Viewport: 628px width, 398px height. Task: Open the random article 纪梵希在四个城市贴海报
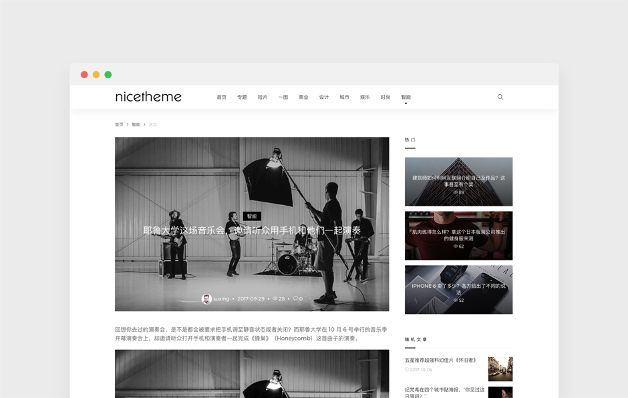click(x=444, y=393)
